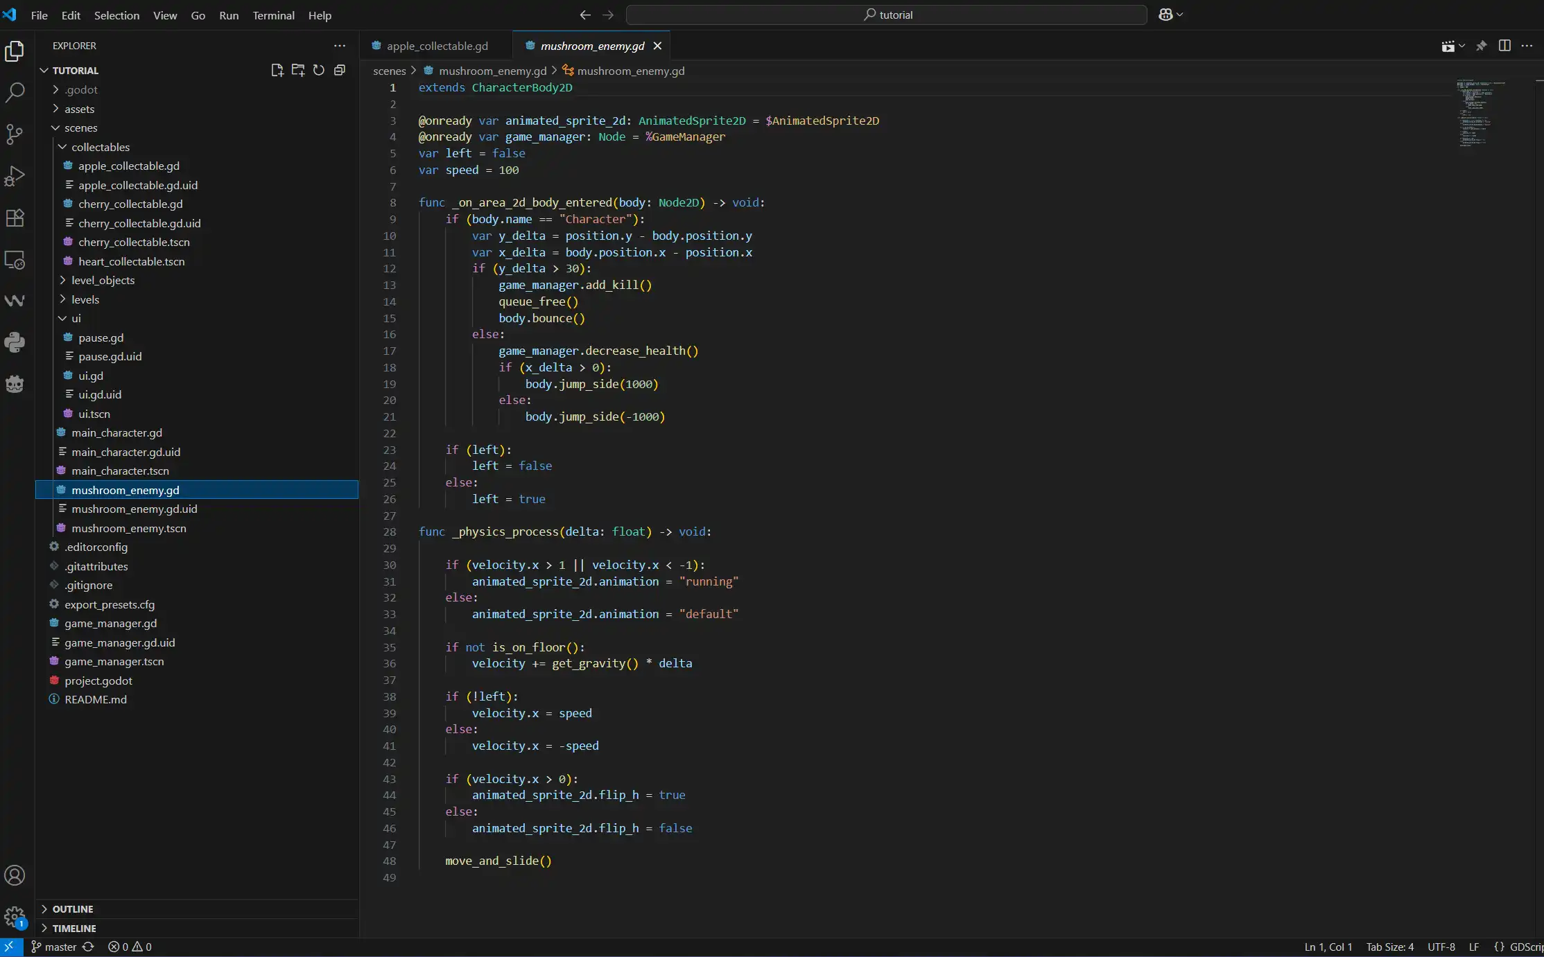Open the Extensions view
The width and height of the screenshot is (1544, 957).
coord(15,218)
